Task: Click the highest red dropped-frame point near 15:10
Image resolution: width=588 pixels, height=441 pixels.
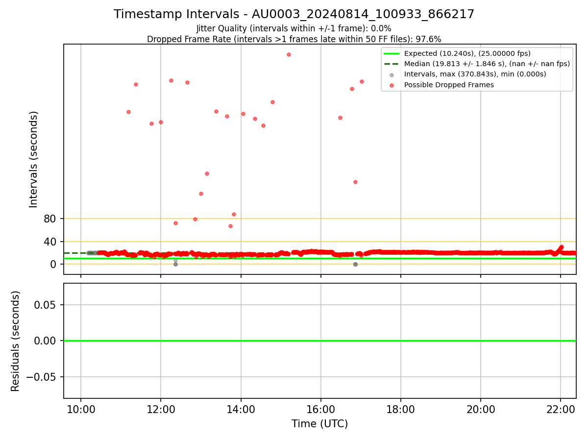Action: [289, 54]
